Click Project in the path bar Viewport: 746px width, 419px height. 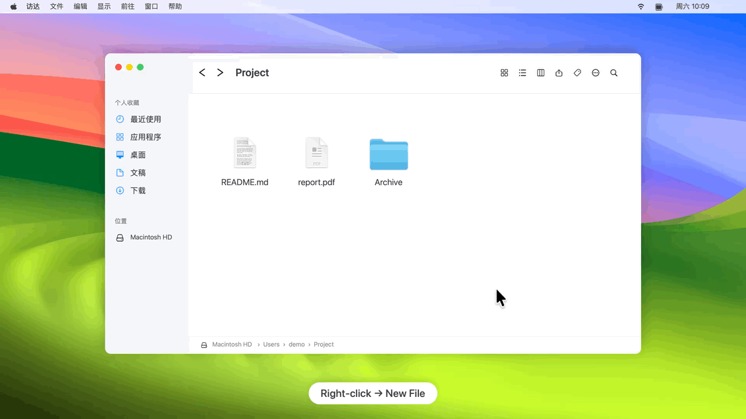[x=323, y=345]
